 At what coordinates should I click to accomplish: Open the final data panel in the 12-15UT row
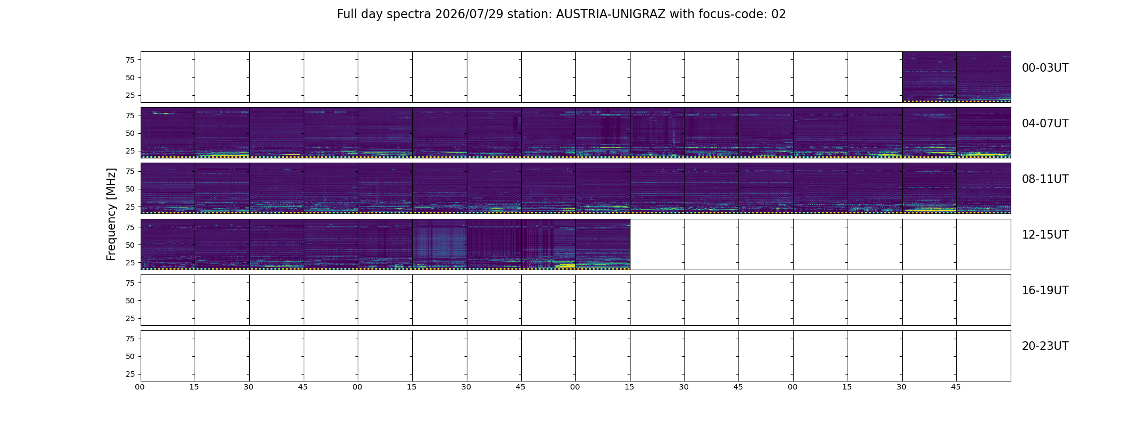click(603, 244)
